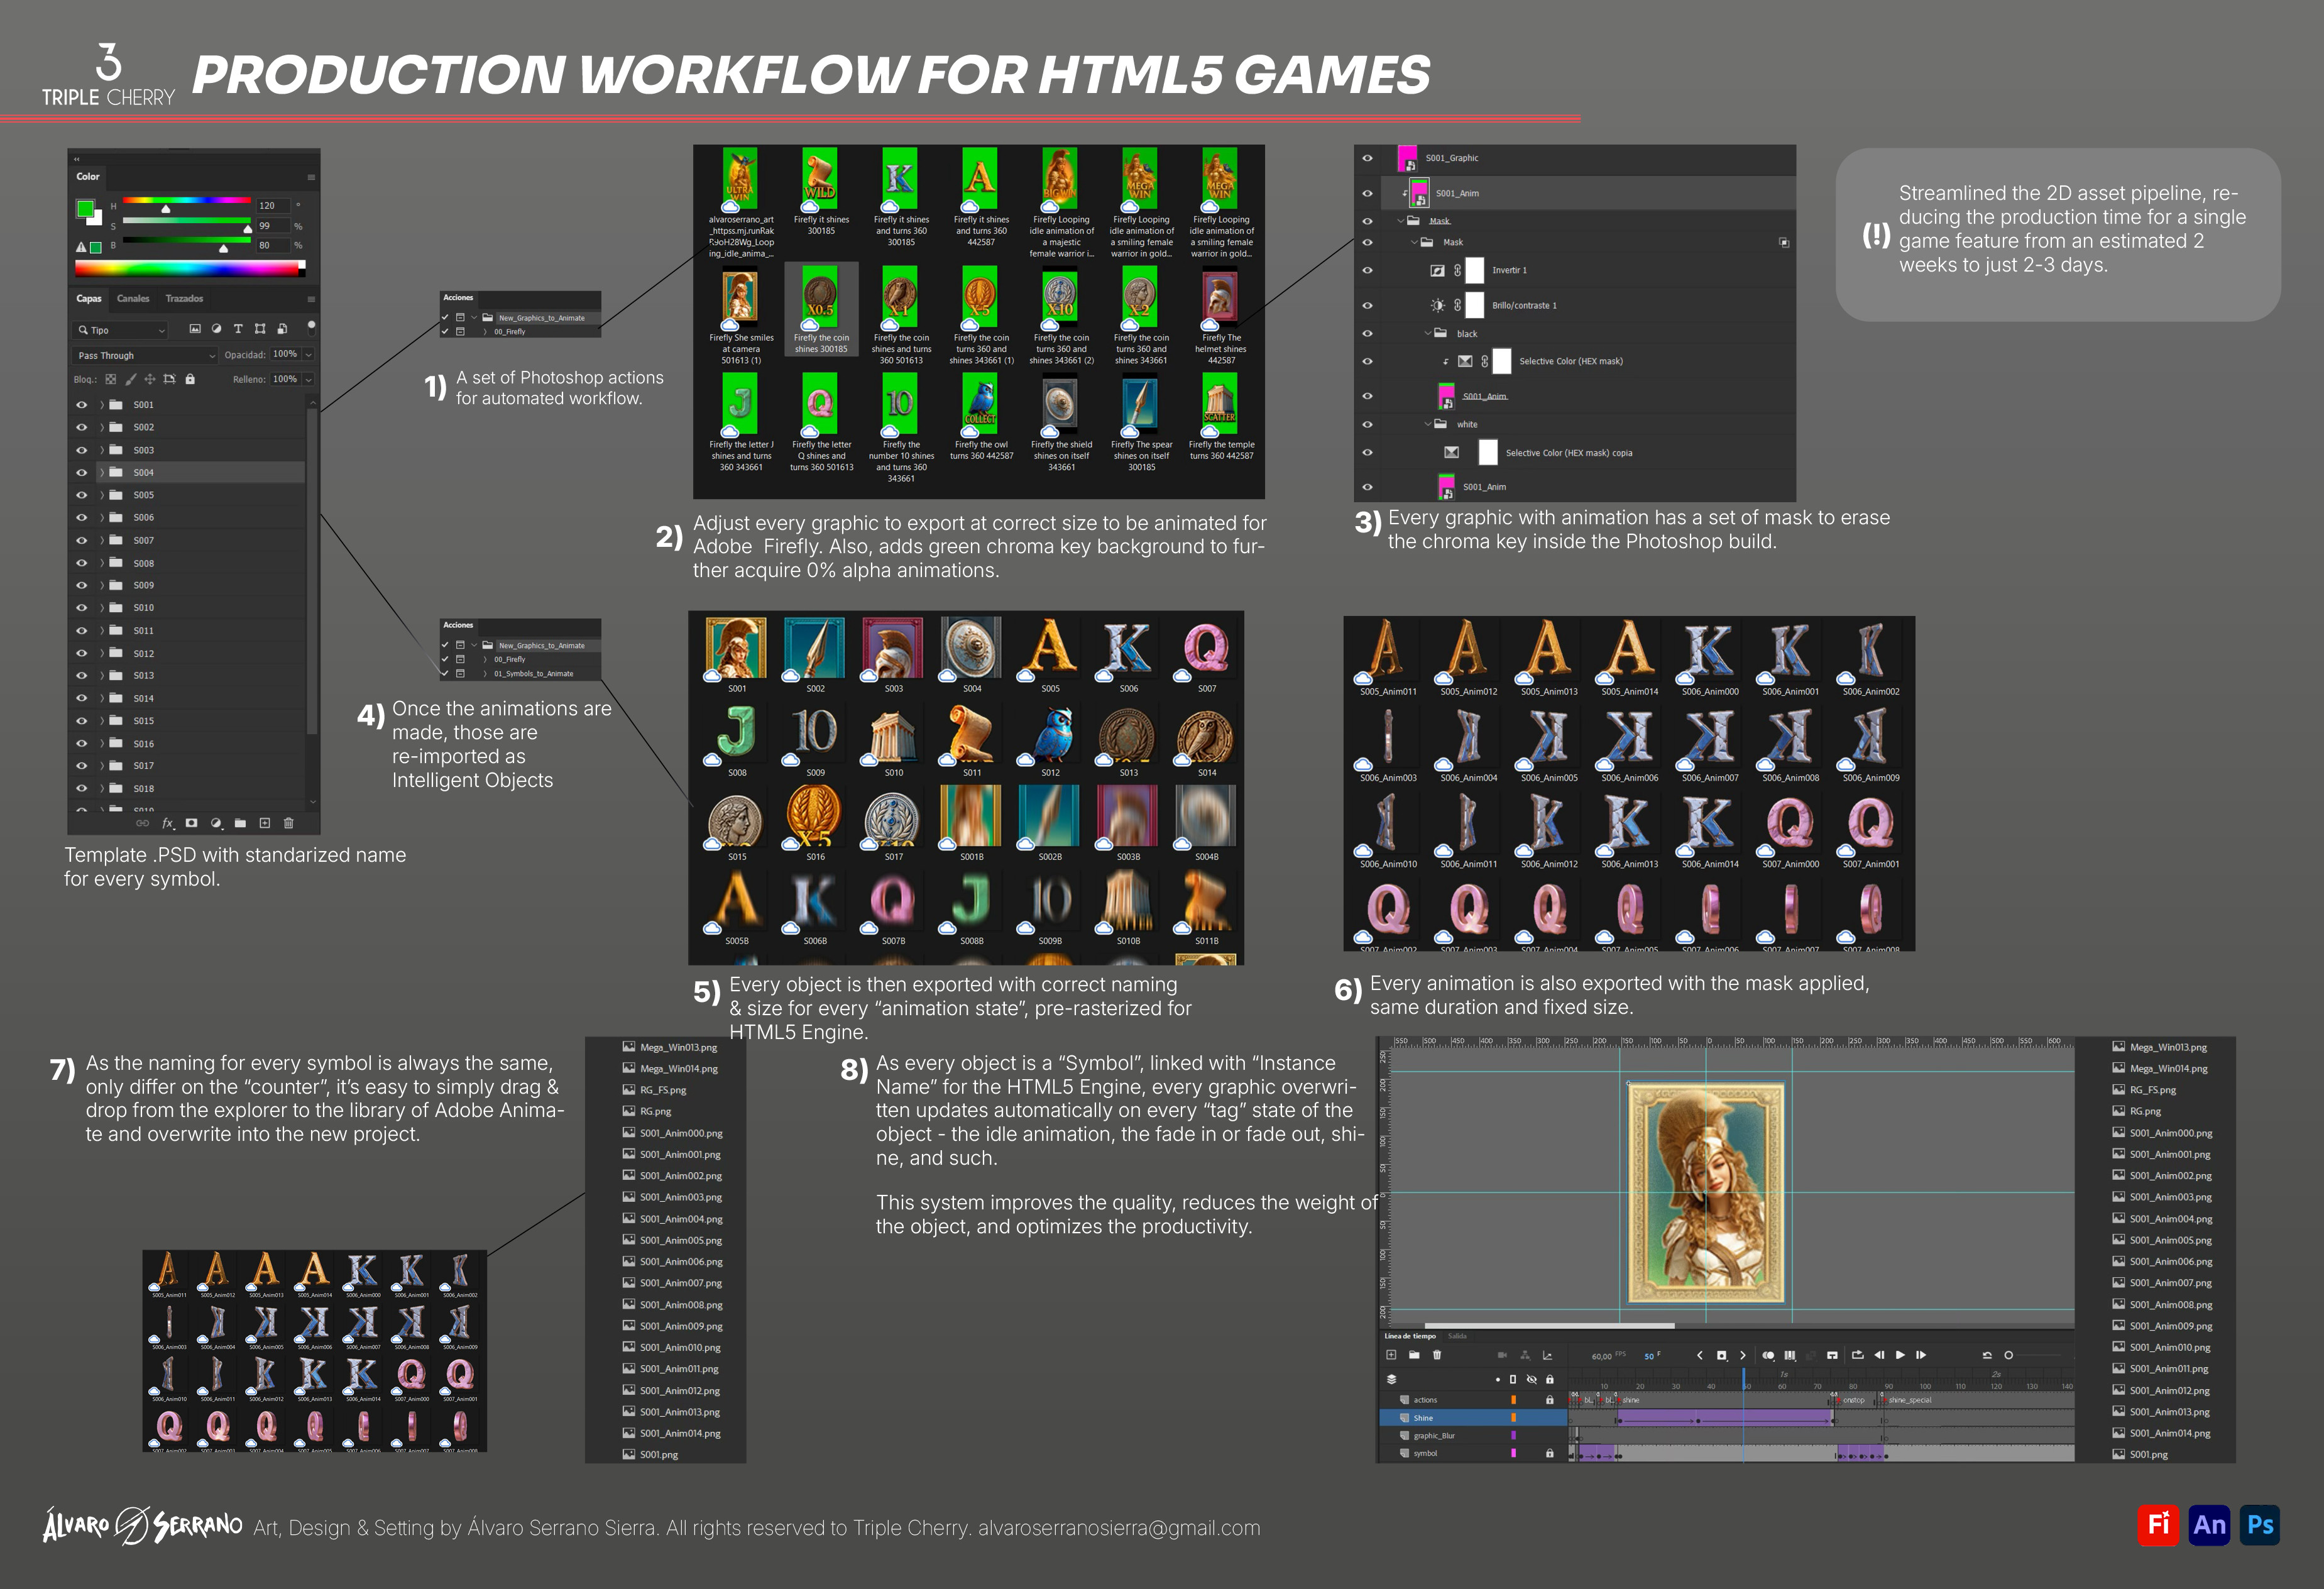Image resolution: width=2324 pixels, height=1589 pixels.
Task: Click the green foreground color swatch
Action: pos(85,209)
